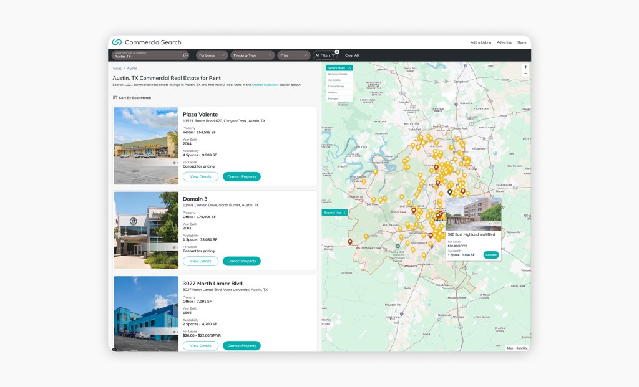Click the Plaza Volente title
Viewport: 639px width, 387px height.
(200, 114)
